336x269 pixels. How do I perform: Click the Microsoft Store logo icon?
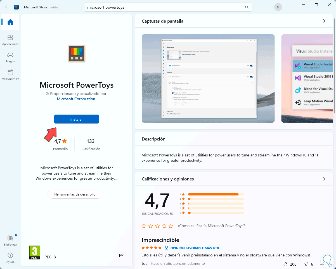[x=16, y=7]
